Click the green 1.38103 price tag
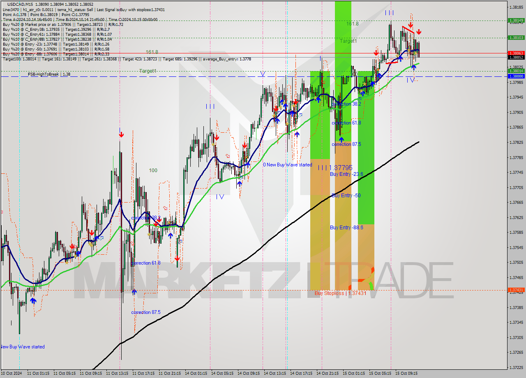526x378 pixels. 516,37
